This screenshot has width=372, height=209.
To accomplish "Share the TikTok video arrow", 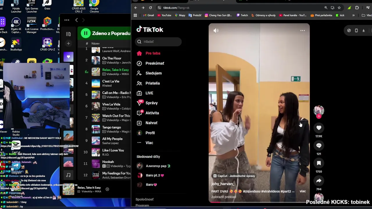I will click(319, 181).
